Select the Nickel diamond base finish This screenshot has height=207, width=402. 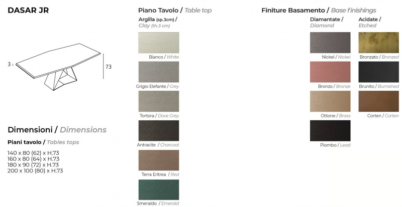pyautogui.click(x=330, y=43)
